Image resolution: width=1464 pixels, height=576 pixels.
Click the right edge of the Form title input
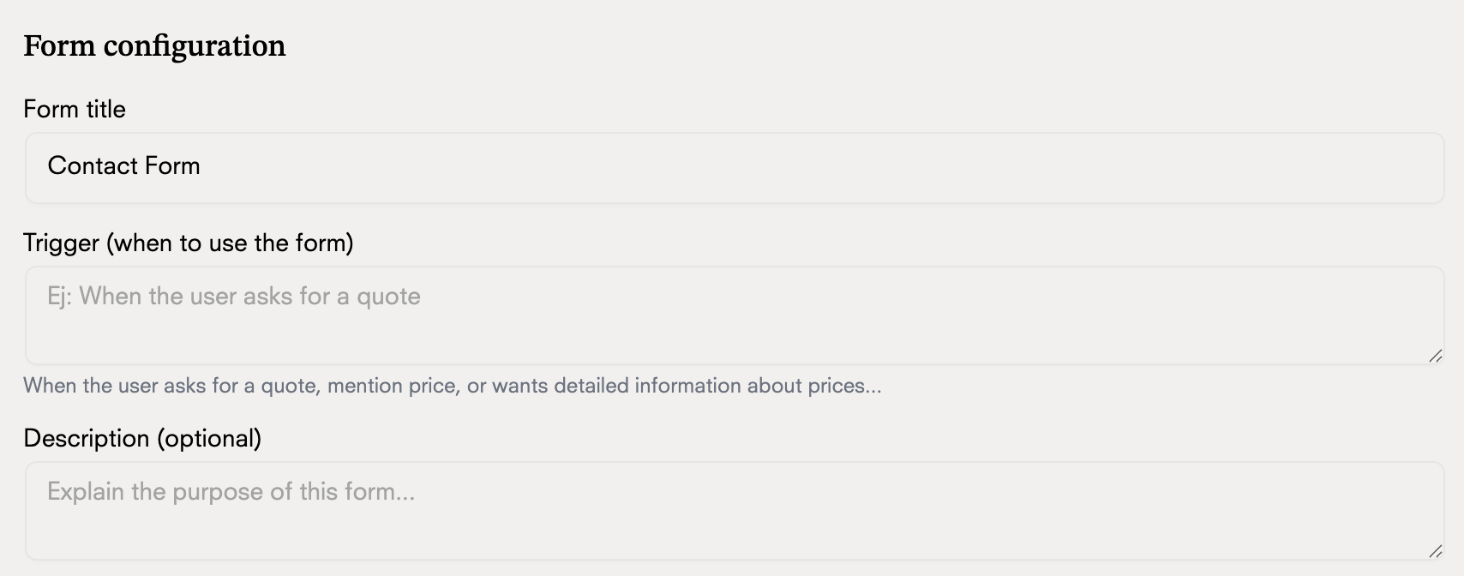[1431, 167]
